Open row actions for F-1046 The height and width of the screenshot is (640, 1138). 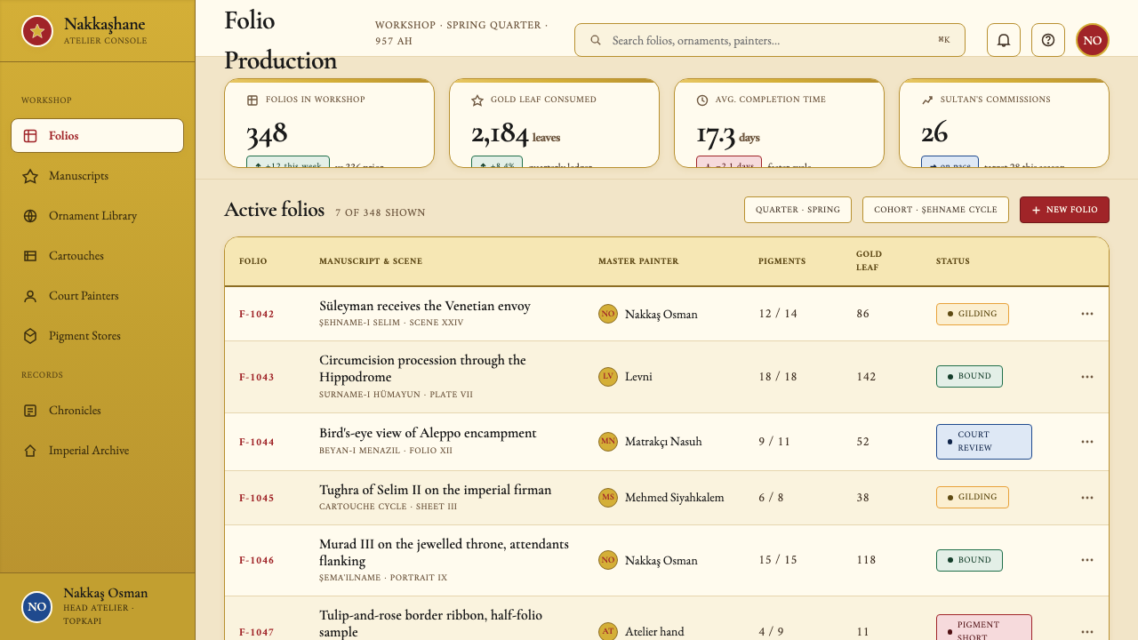(1087, 560)
